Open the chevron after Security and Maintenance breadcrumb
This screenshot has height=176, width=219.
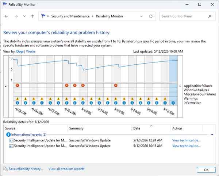(93, 16)
